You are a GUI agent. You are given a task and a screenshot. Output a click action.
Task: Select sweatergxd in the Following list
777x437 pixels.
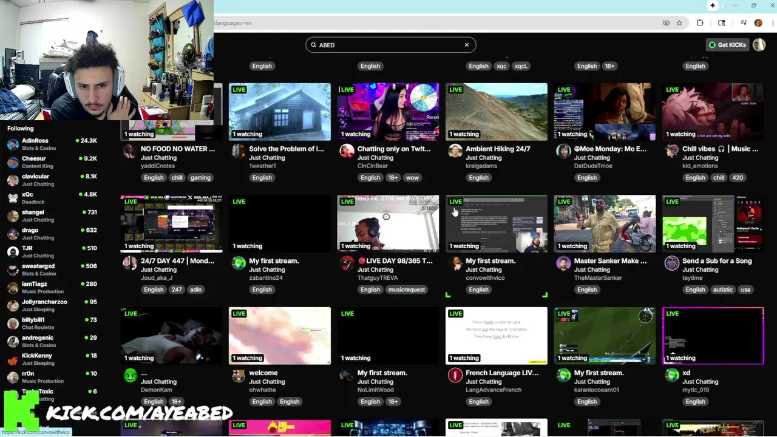tap(52, 269)
